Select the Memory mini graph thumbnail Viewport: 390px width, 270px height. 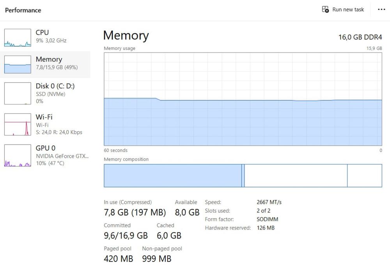click(18, 64)
